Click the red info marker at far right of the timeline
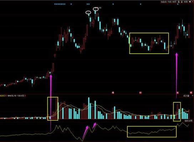Viewport: 194px width, 142px height. pos(191,93)
